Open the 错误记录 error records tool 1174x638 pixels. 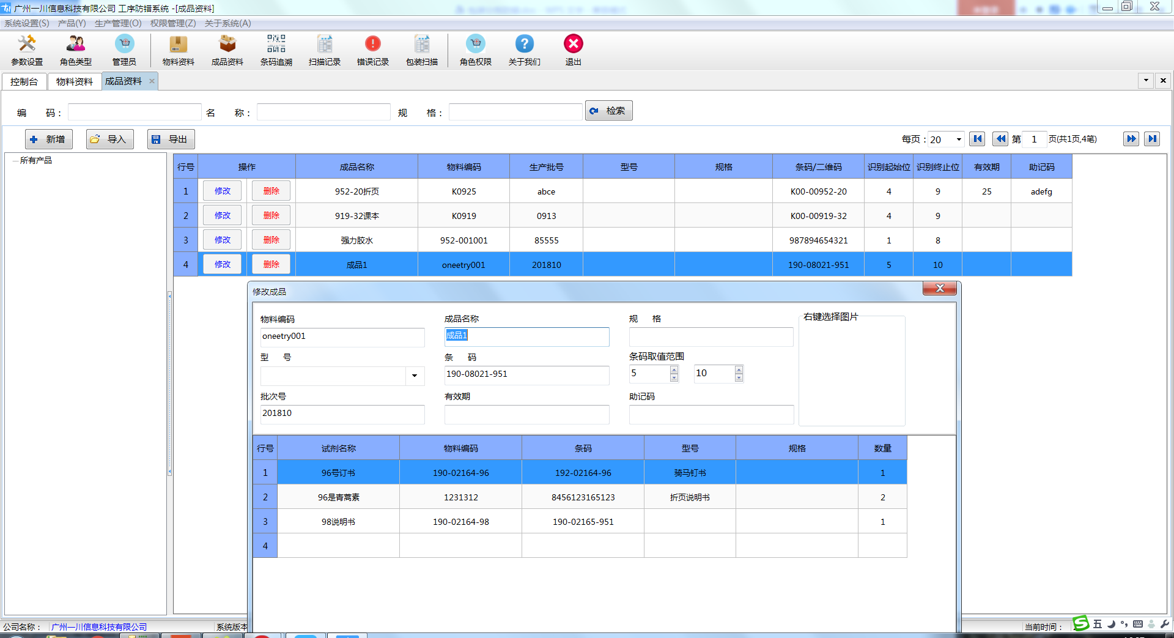(x=373, y=50)
